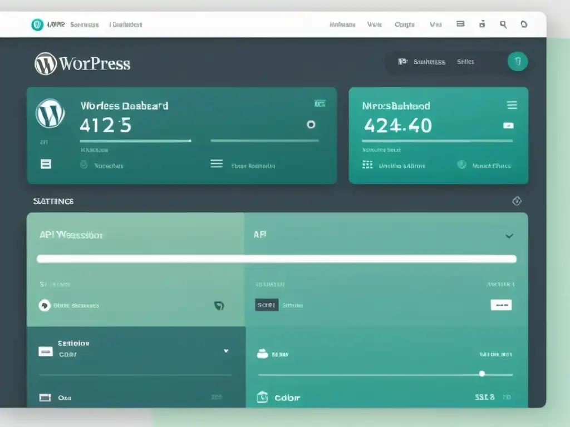Click the large WordPress header logo
This screenshot has width=570, height=427.
(82, 63)
